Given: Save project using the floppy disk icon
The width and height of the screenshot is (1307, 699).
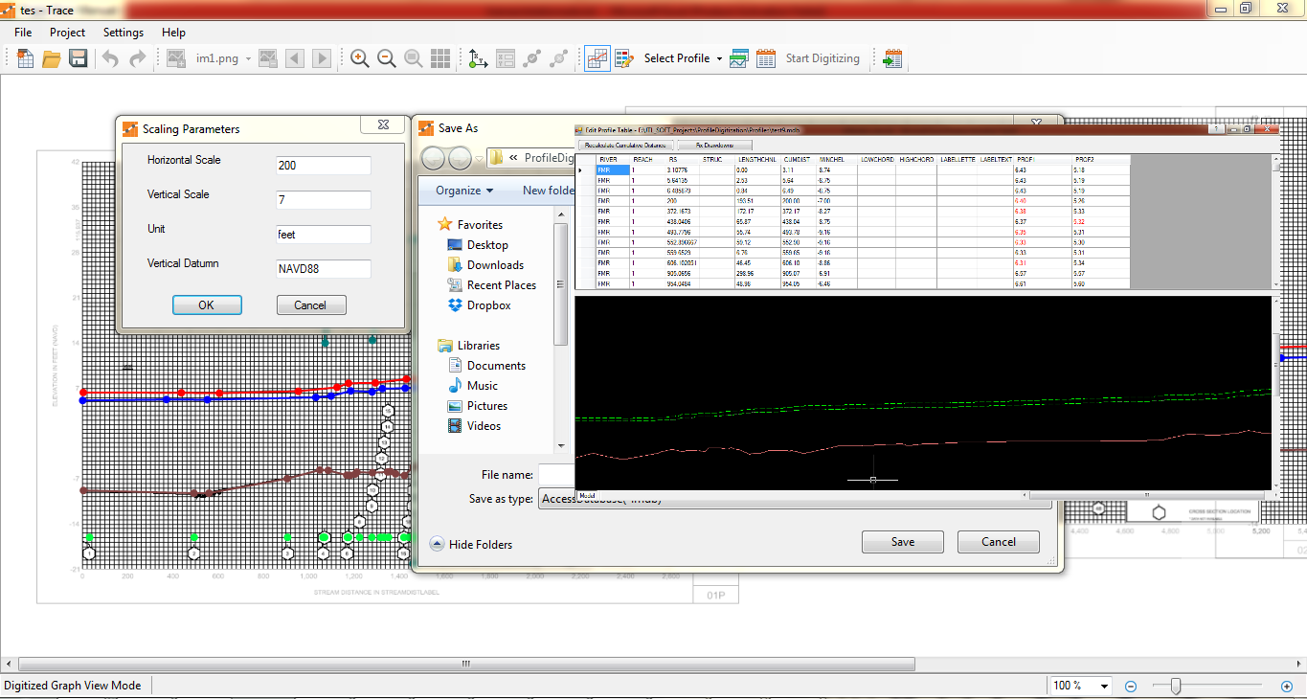Looking at the screenshot, I should [x=79, y=58].
